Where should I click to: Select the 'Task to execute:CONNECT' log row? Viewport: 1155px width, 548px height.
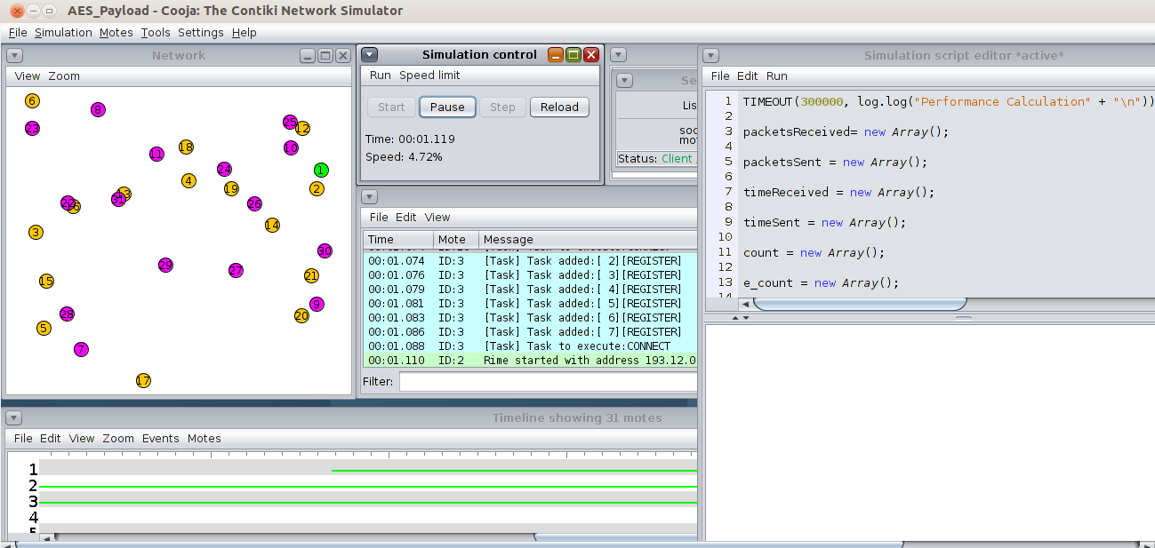click(x=530, y=346)
